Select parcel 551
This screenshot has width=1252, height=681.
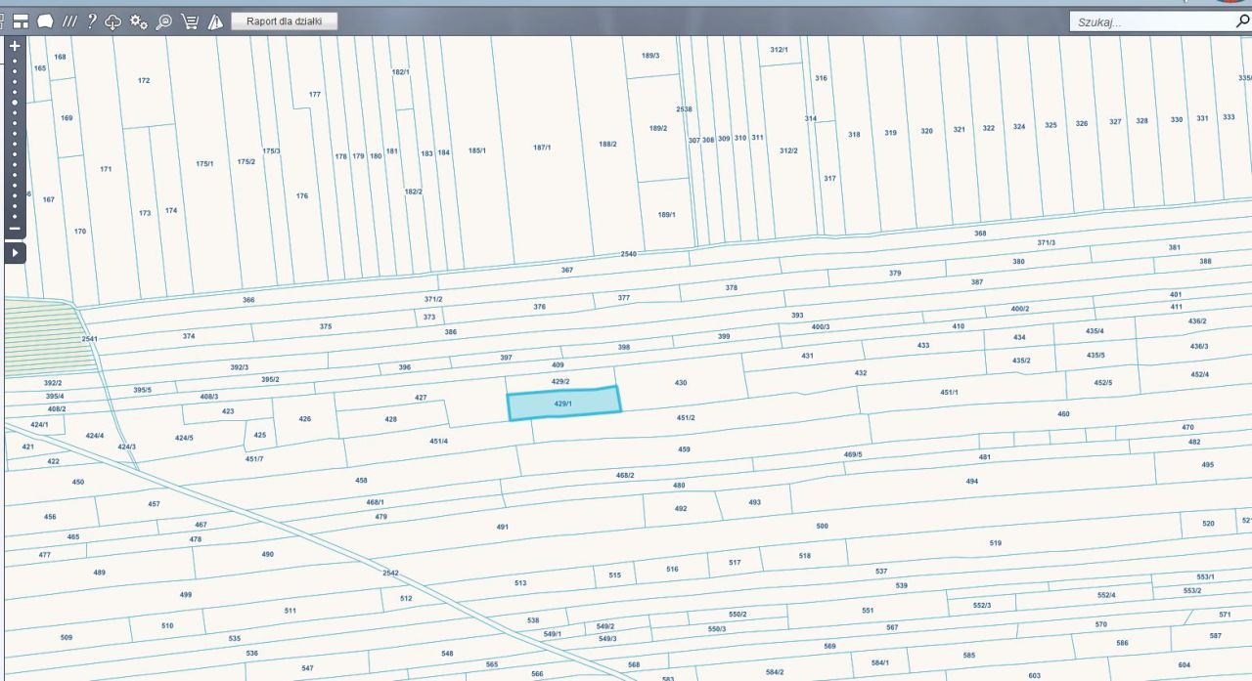(868, 611)
